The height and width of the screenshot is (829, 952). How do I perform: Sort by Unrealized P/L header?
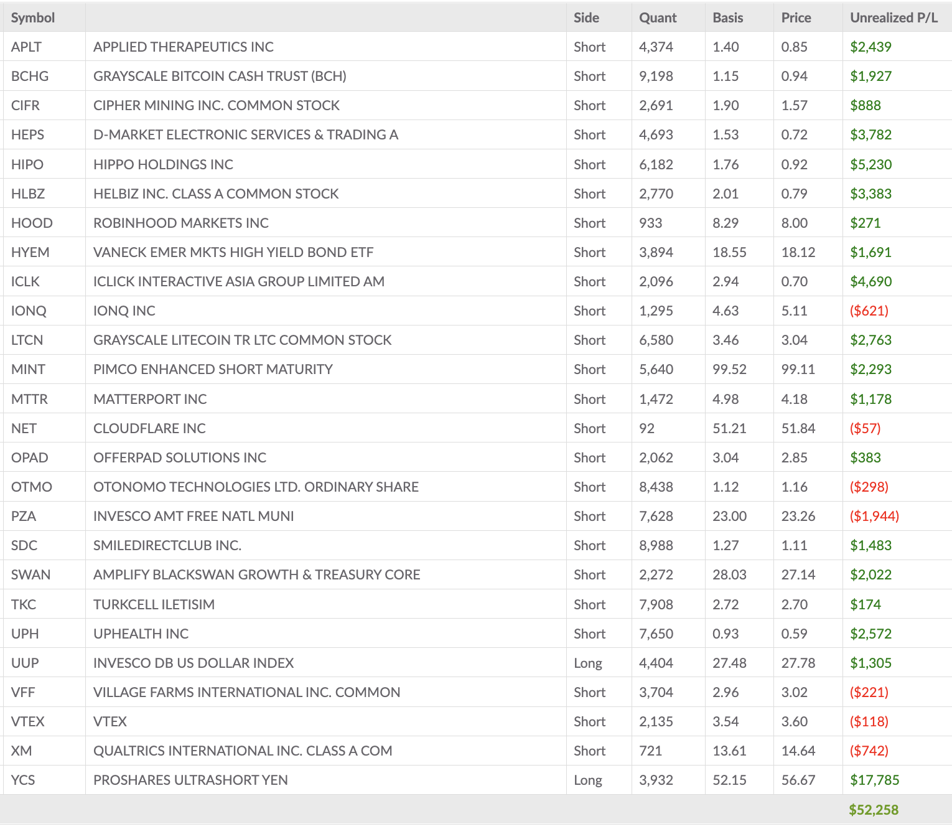[894, 17]
